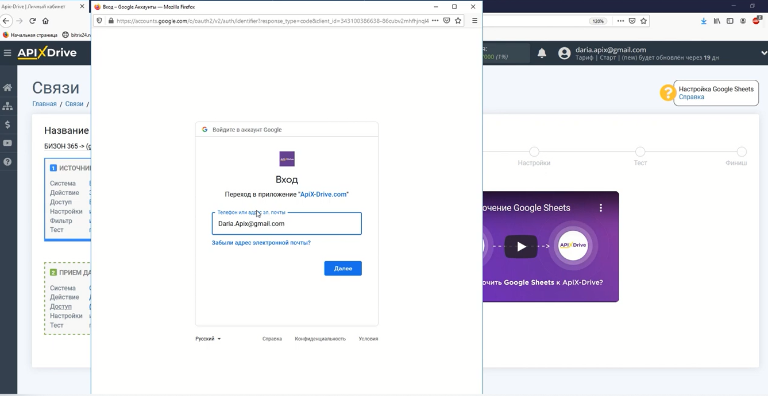
Task: Close the Google sign-in popup window
Action: tap(473, 7)
